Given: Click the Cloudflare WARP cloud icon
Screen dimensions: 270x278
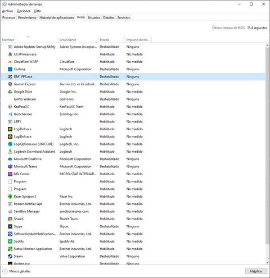Looking at the screenshot, I should pyautogui.click(x=10, y=62).
